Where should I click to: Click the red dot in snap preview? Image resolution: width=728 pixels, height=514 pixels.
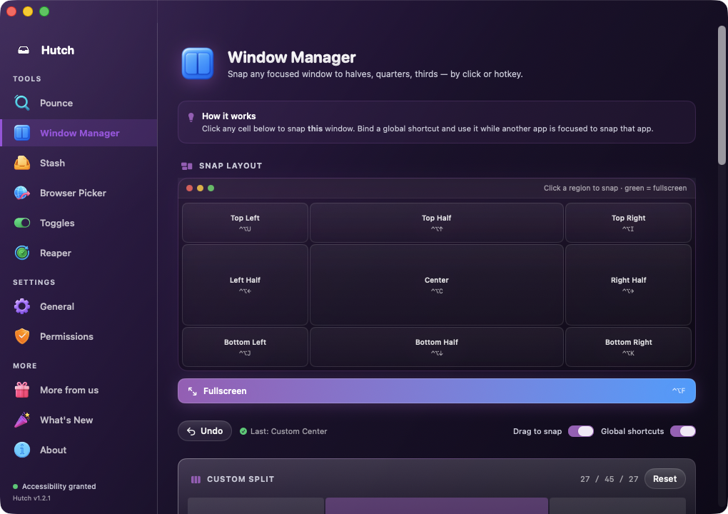coord(189,188)
